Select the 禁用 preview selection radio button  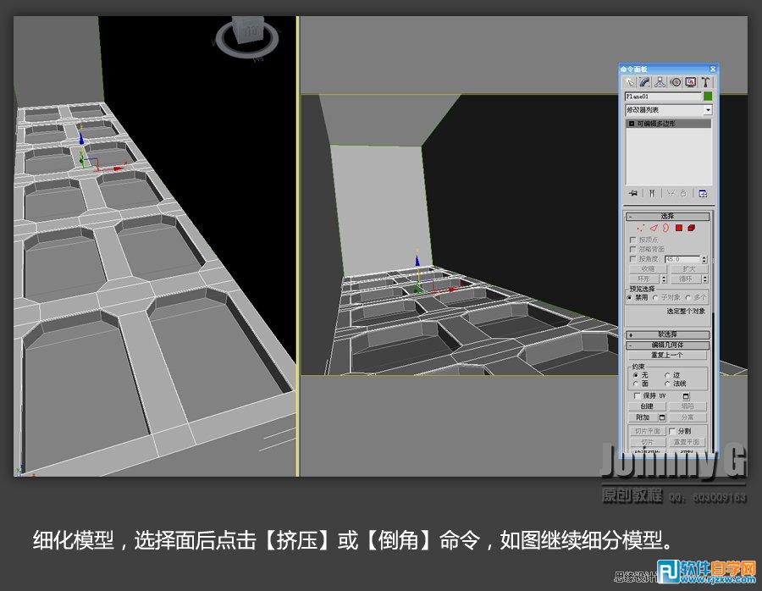[630, 297]
